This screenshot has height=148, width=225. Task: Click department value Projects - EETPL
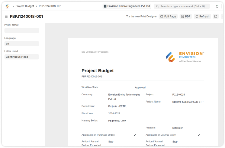[x=117, y=106]
